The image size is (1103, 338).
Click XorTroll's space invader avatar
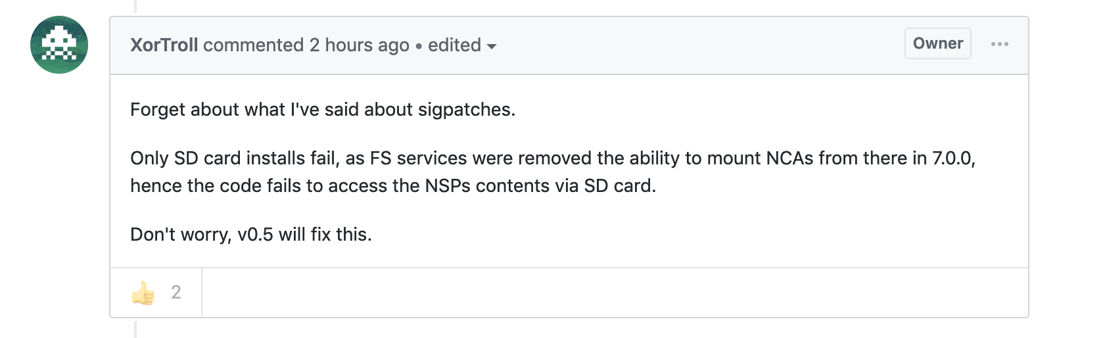[59, 45]
